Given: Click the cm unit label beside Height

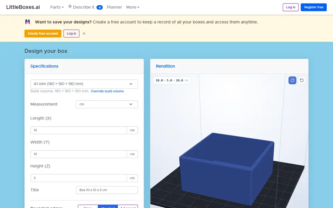Looking at the screenshot, I should 132,178.
